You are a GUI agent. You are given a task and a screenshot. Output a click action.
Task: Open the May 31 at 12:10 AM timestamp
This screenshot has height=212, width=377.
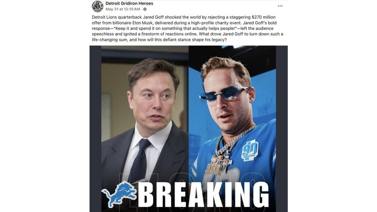pyautogui.click(x=123, y=9)
